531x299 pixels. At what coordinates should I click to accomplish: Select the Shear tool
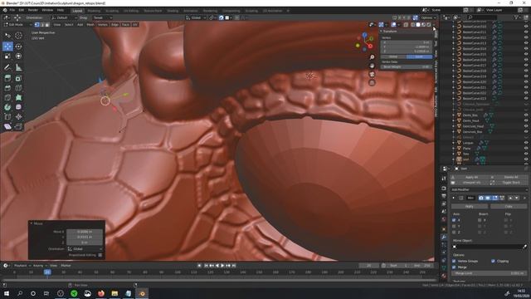click(7, 126)
